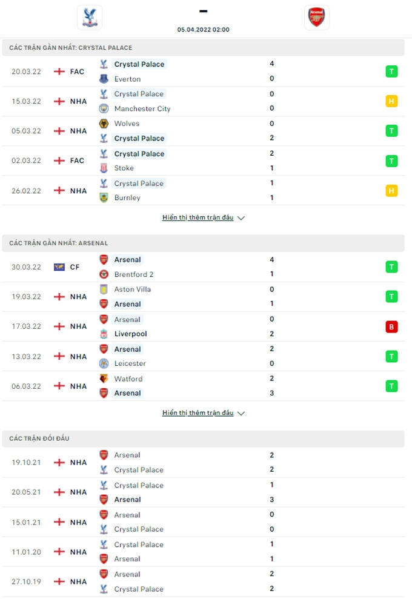Click the Aston Villa team logo
This screenshot has height=599, width=412.
click(x=103, y=289)
